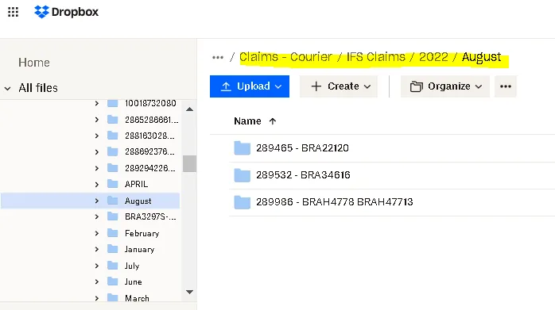Click the plus icon on Create

point(316,86)
